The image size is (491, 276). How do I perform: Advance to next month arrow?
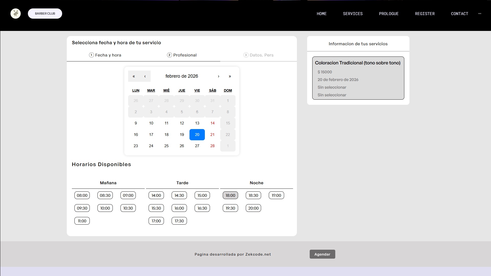point(218,76)
